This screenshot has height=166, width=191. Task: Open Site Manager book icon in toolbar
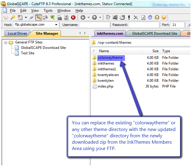click(x=6, y=18)
